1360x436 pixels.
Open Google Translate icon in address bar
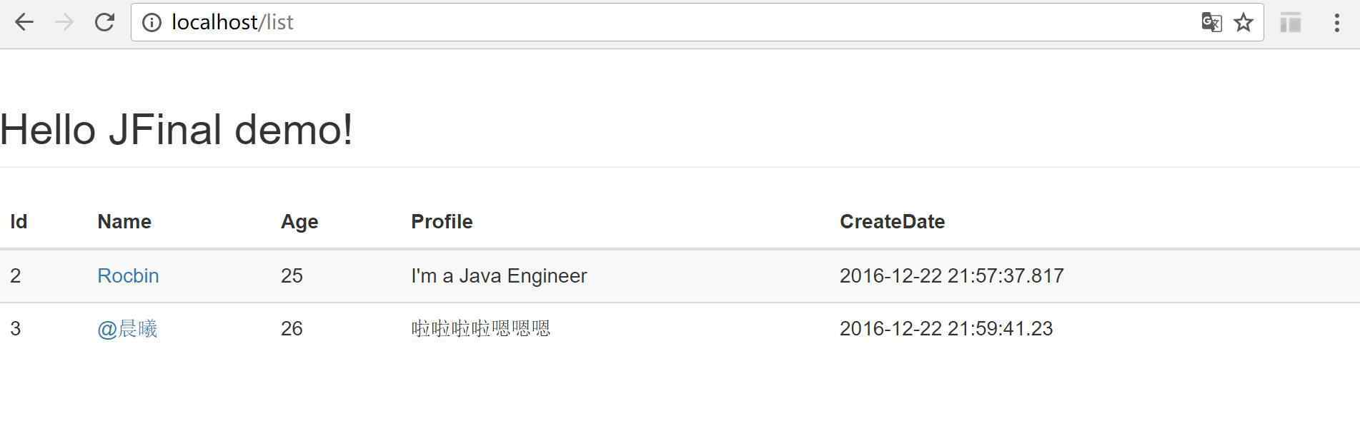pyautogui.click(x=1211, y=22)
